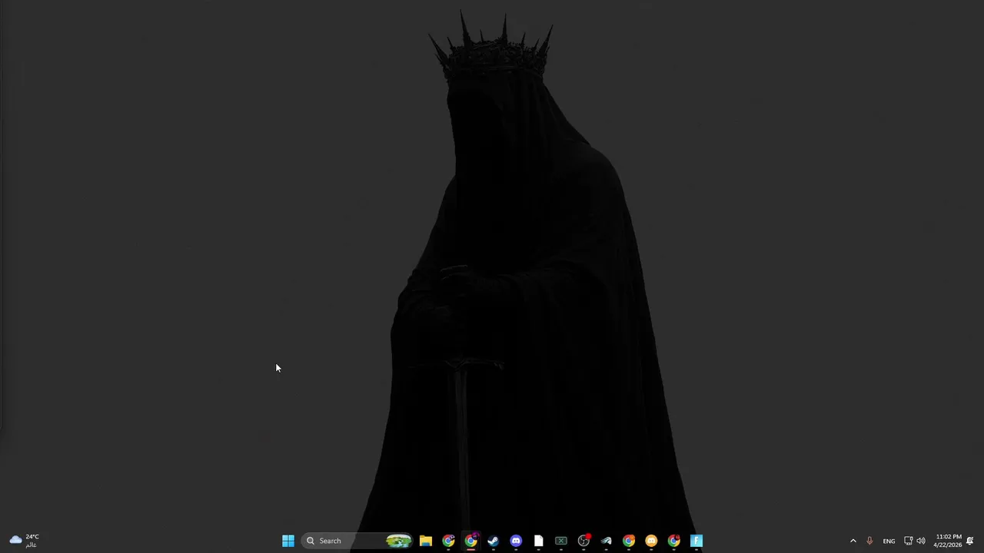Open the yellow round face app icon
The height and width of the screenshot is (553, 984).
coord(651,541)
